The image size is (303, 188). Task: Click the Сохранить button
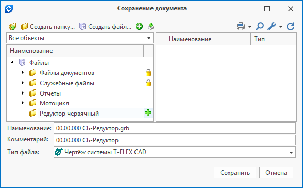click(x=235, y=173)
